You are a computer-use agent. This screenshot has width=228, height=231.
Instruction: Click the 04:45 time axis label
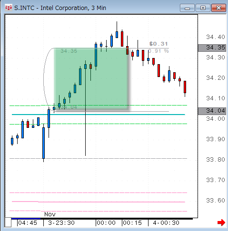coord(28,223)
